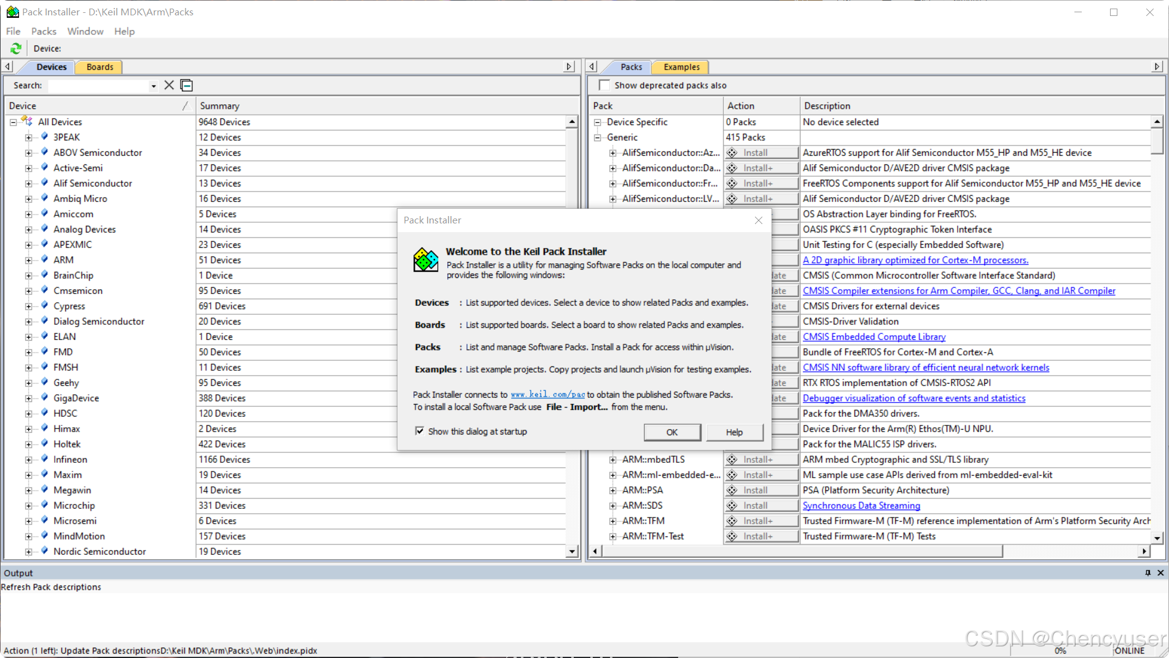
Task: Pin the Output panel
Action: [x=1147, y=573]
